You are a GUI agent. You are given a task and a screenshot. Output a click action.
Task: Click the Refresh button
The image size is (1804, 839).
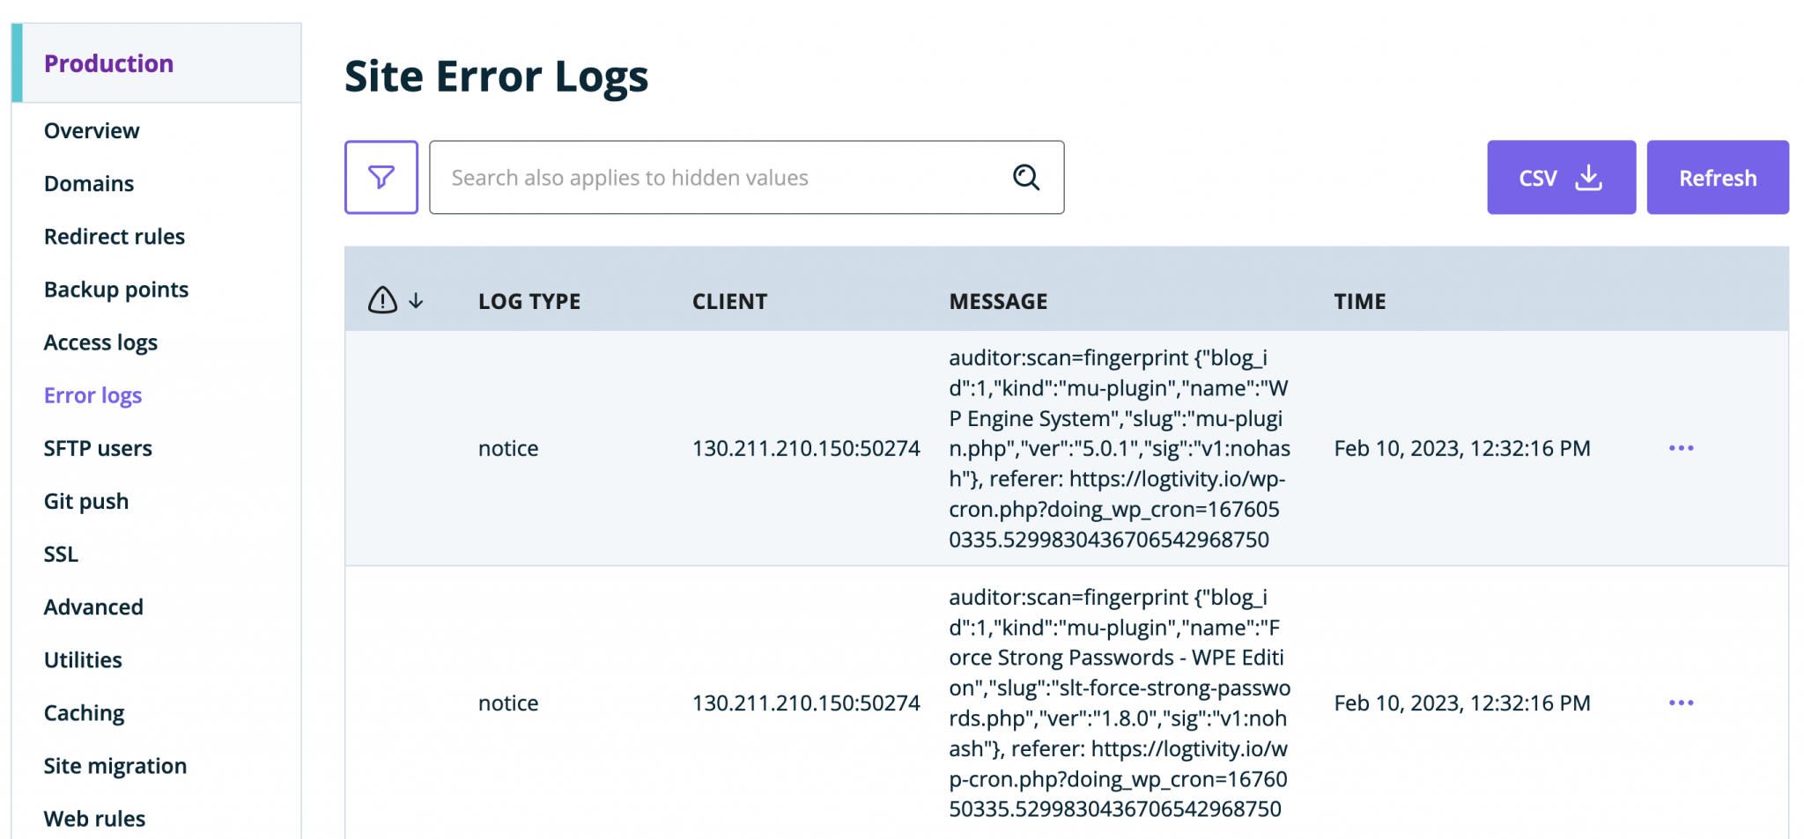pos(1717,177)
